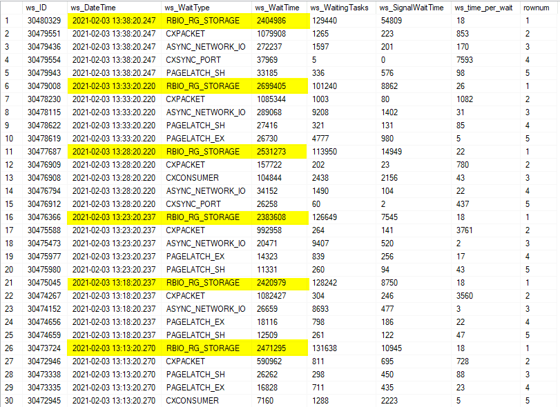The width and height of the screenshot is (560, 407).
Task: Click the ws_WaitingTasks column header
Action: tap(339, 8)
